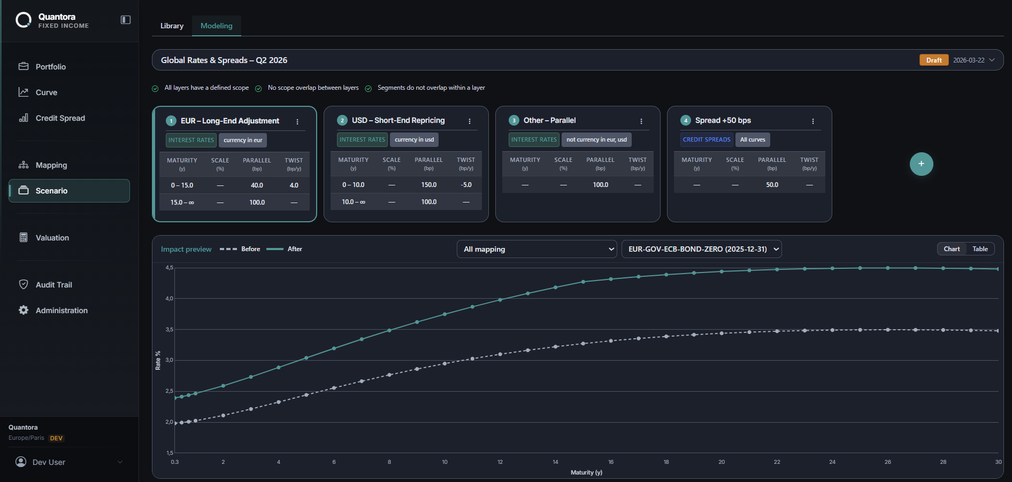Screen dimensions: 1012x482
Task: Open the Mapping page
Action: tap(51, 165)
